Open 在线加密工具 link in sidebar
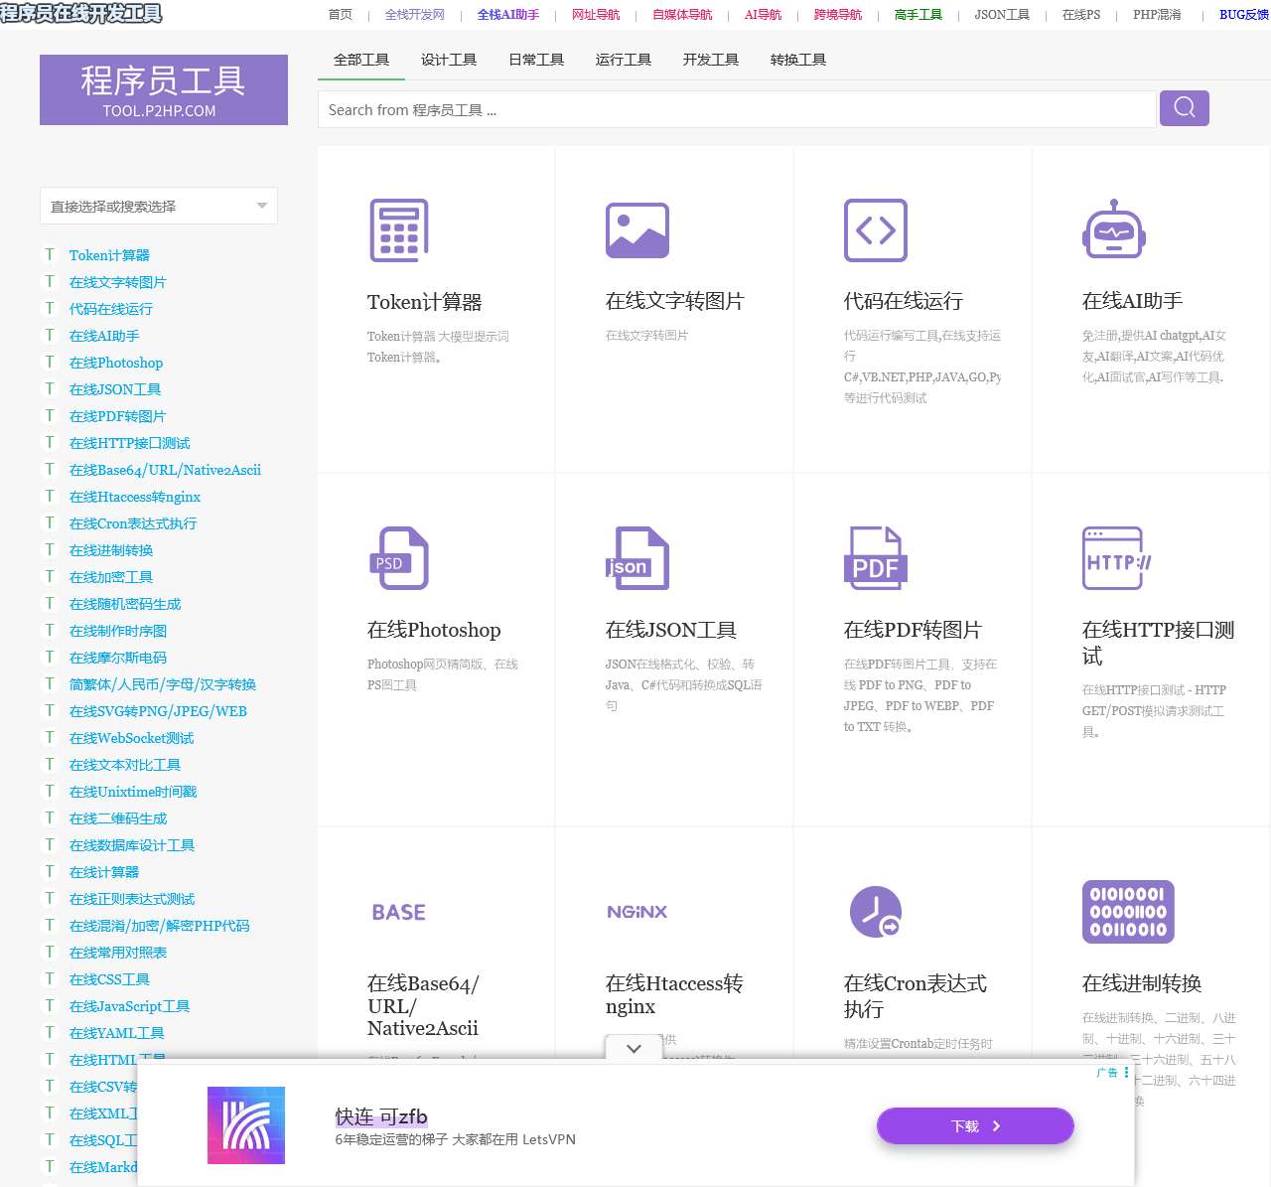Screen dimensions: 1271x1187 pyautogui.click(x=111, y=577)
